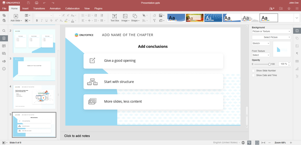Redo the last action
The height and width of the screenshot is (145, 301).
click(53, 3)
